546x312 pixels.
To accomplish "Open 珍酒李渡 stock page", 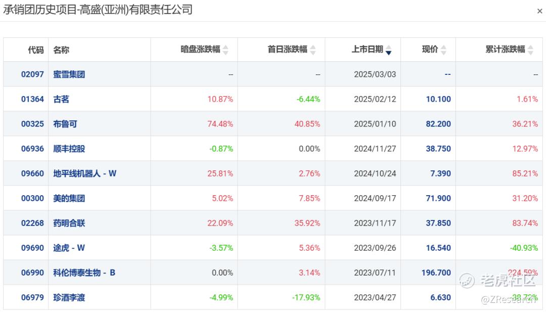I will point(69,297).
